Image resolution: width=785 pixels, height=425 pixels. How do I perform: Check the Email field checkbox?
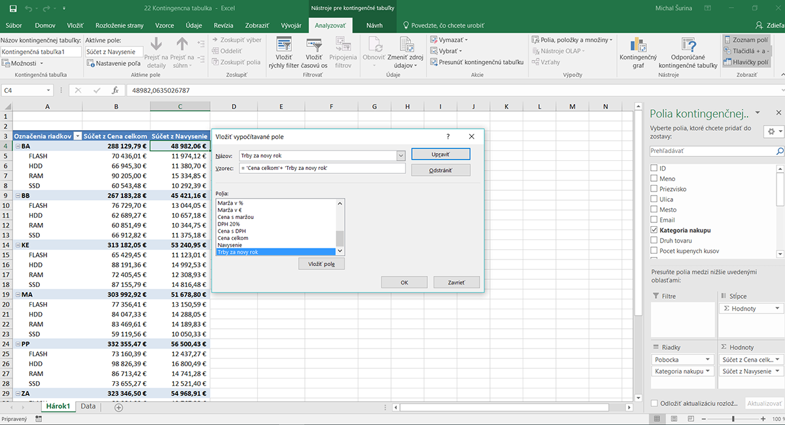click(654, 220)
